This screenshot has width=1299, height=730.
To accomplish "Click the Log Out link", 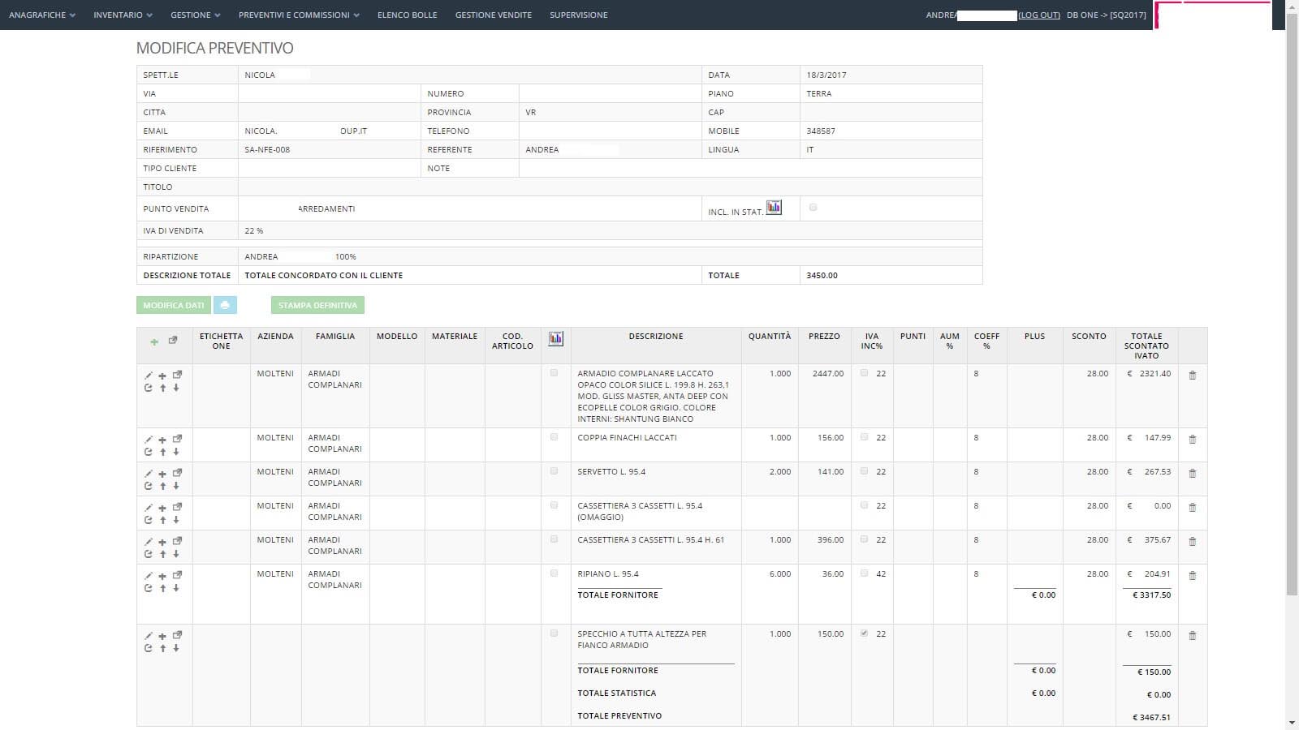I will tap(1039, 15).
